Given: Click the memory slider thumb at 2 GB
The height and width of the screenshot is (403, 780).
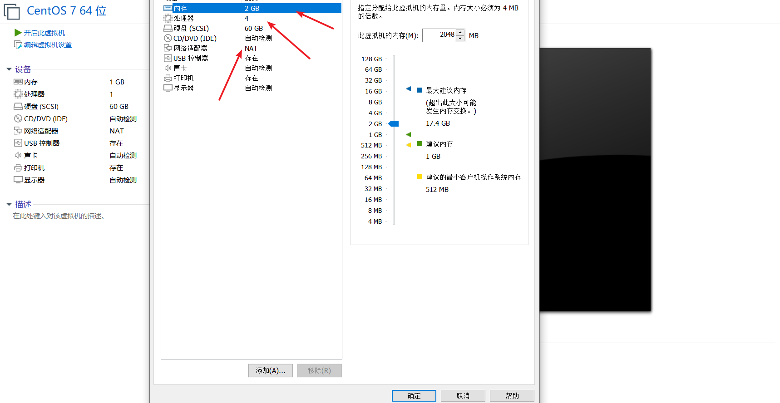Looking at the screenshot, I should [x=394, y=124].
